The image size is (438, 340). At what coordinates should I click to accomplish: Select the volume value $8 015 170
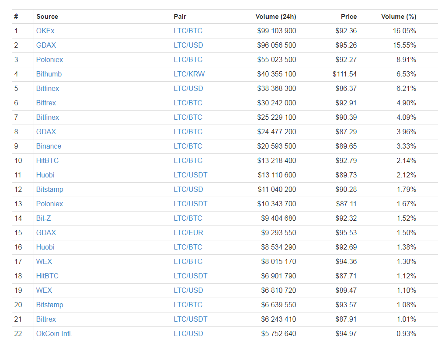click(x=278, y=261)
